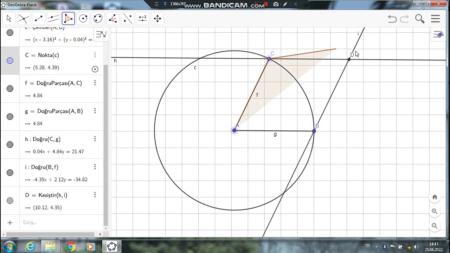450x253 pixels.
Task: Open the options menu for segment g
Action: [x=95, y=111]
